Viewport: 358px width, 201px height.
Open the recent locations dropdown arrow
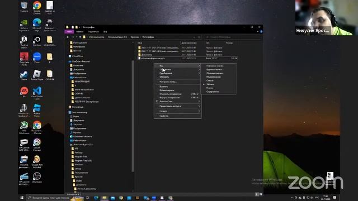77,37
